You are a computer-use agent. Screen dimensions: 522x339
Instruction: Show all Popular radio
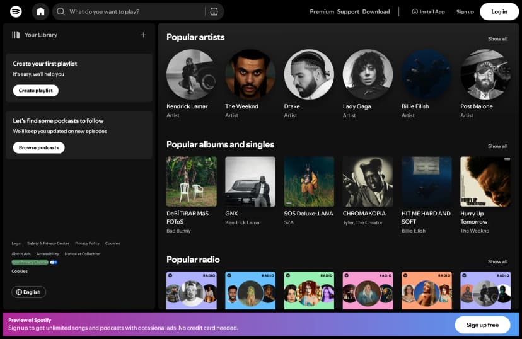pyautogui.click(x=497, y=261)
